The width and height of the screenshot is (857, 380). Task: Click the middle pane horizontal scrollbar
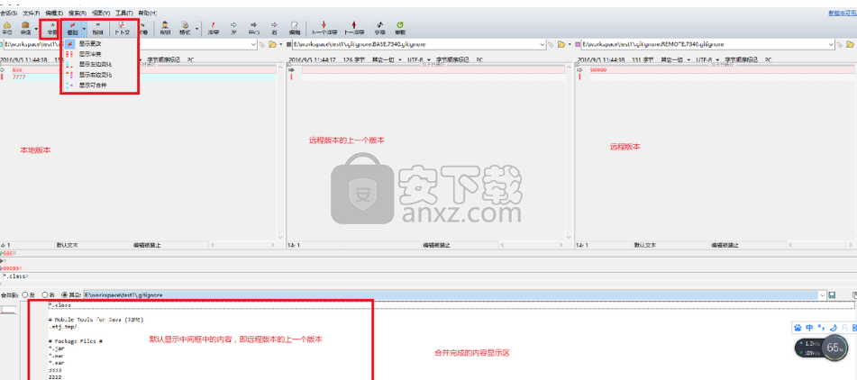pos(530,245)
